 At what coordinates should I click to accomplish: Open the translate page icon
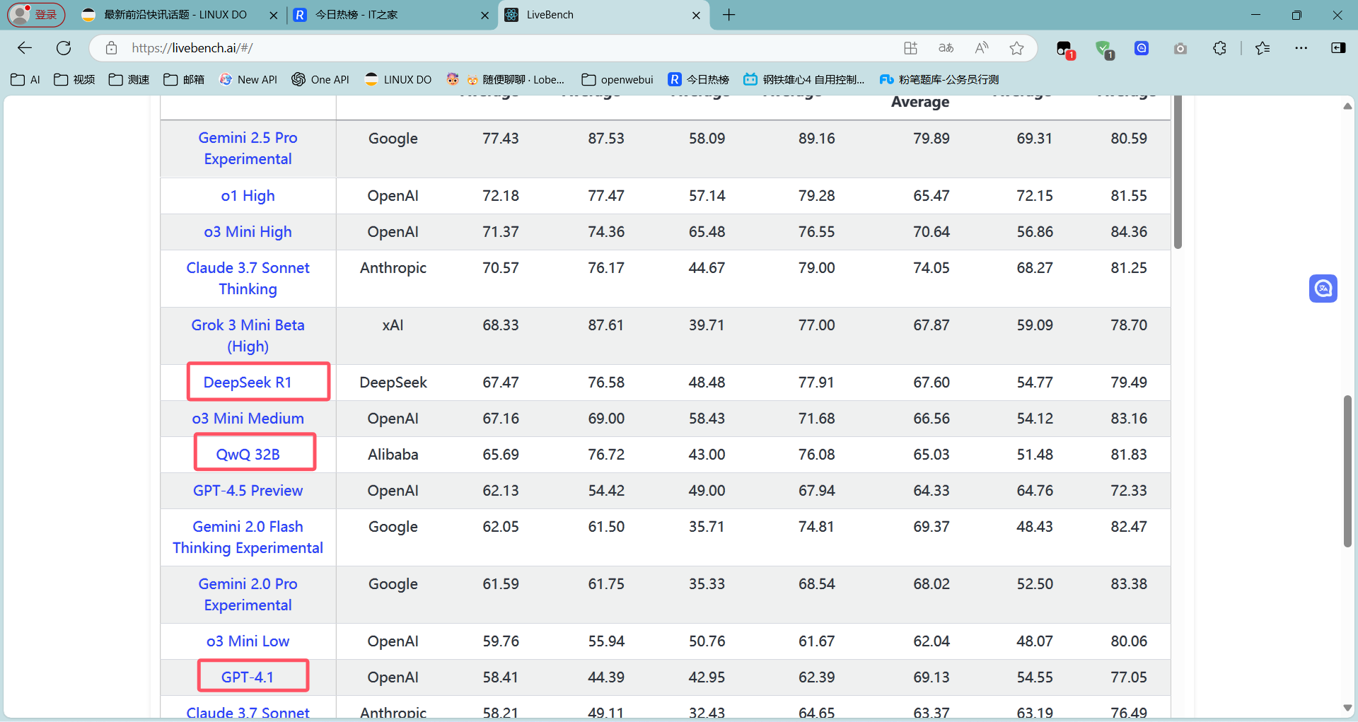coord(946,48)
